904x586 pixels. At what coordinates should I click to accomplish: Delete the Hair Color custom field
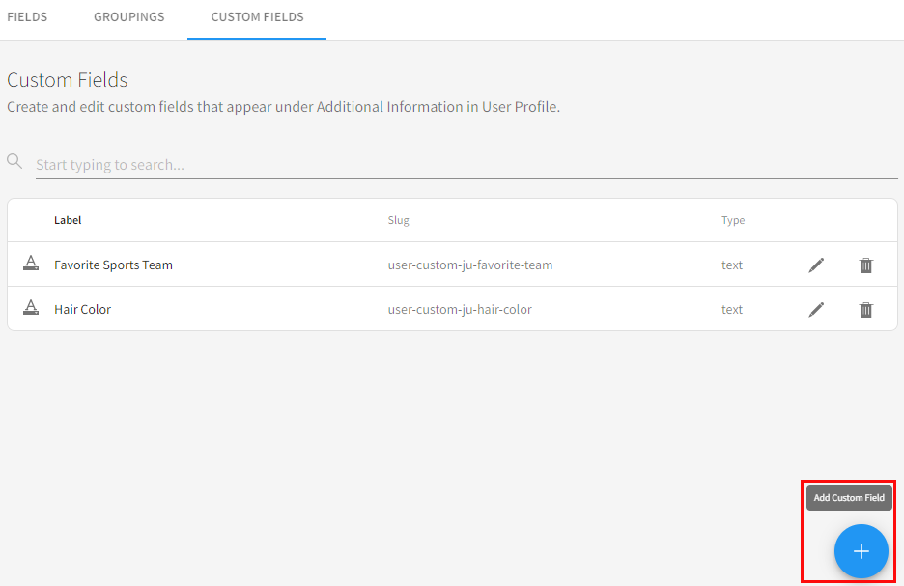coord(866,310)
